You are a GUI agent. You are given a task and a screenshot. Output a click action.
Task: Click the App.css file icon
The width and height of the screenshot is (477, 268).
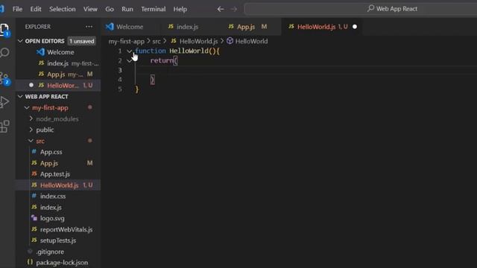(x=34, y=151)
